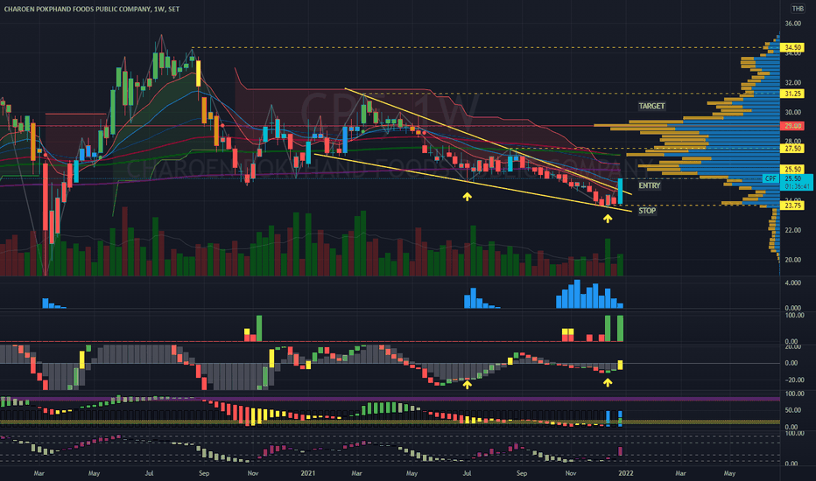Click the 4.000 value on indicator scale

click(x=792, y=283)
